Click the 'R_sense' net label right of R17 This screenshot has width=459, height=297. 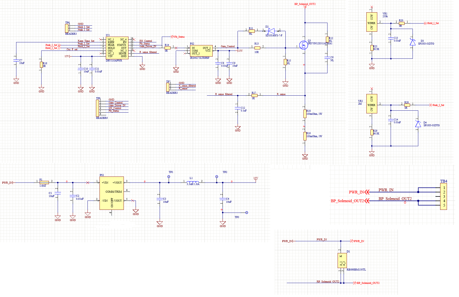(281, 94)
